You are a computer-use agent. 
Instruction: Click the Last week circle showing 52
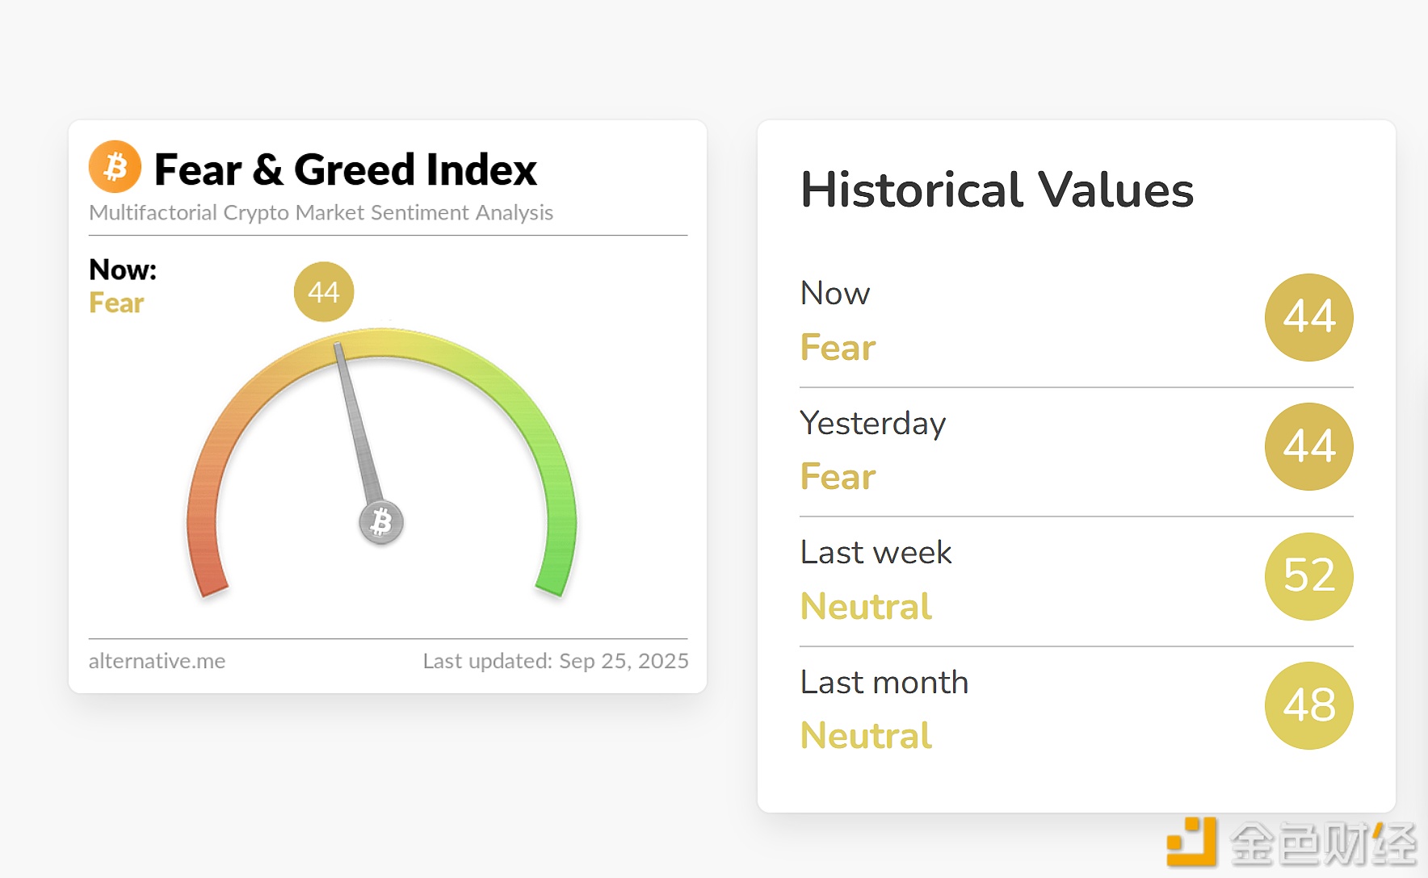tap(1308, 576)
